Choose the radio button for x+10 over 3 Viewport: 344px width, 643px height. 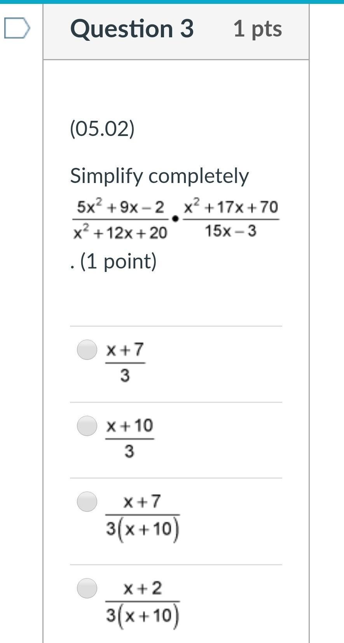(87, 426)
